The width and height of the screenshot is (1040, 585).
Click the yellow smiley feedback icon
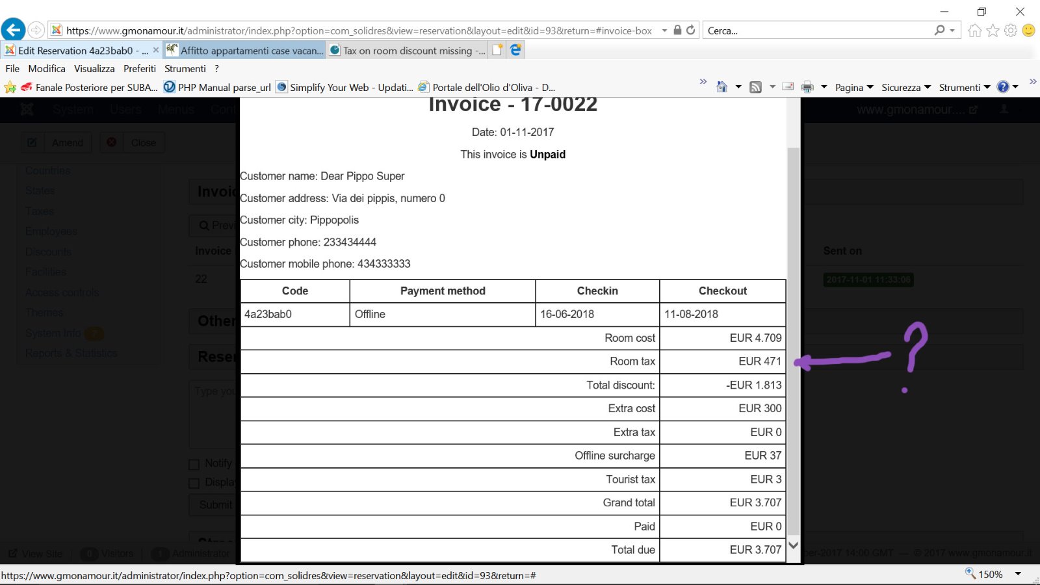click(x=1028, y=31)
